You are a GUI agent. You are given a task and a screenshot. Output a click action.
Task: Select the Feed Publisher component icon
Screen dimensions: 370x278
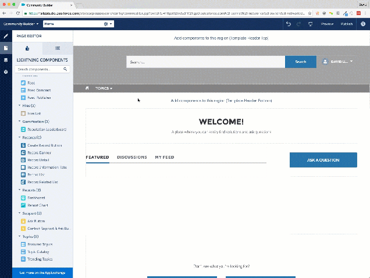click(23, 98)
